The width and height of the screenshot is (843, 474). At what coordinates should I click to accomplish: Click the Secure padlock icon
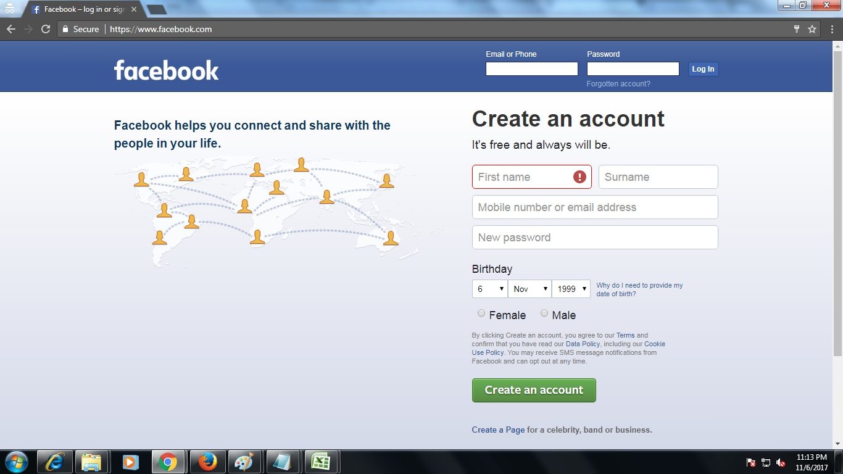(x=65, y=29)
